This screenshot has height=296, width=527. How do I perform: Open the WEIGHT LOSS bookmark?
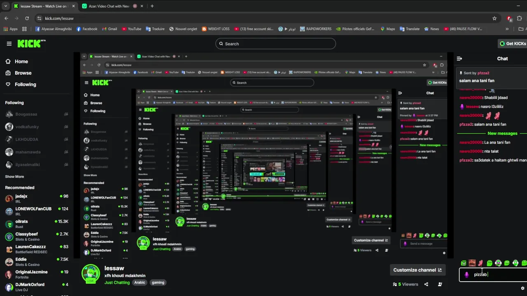pyautogui.click(x=215, y=29)
